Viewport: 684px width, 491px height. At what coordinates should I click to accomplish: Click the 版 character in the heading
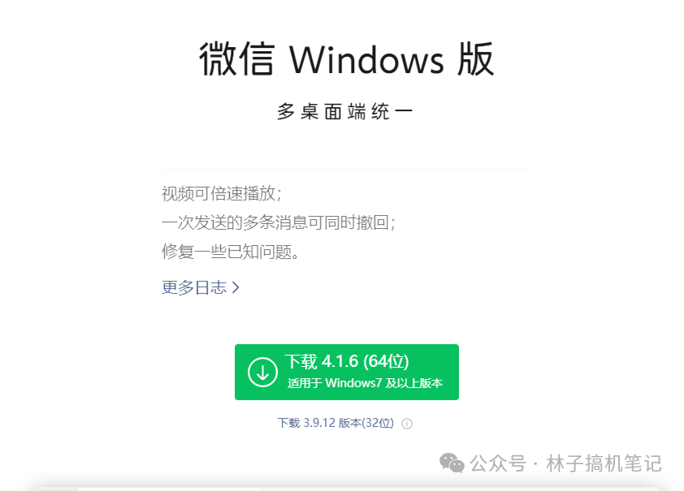475,59
